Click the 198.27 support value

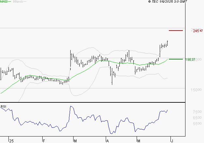(x=190, y=59)
